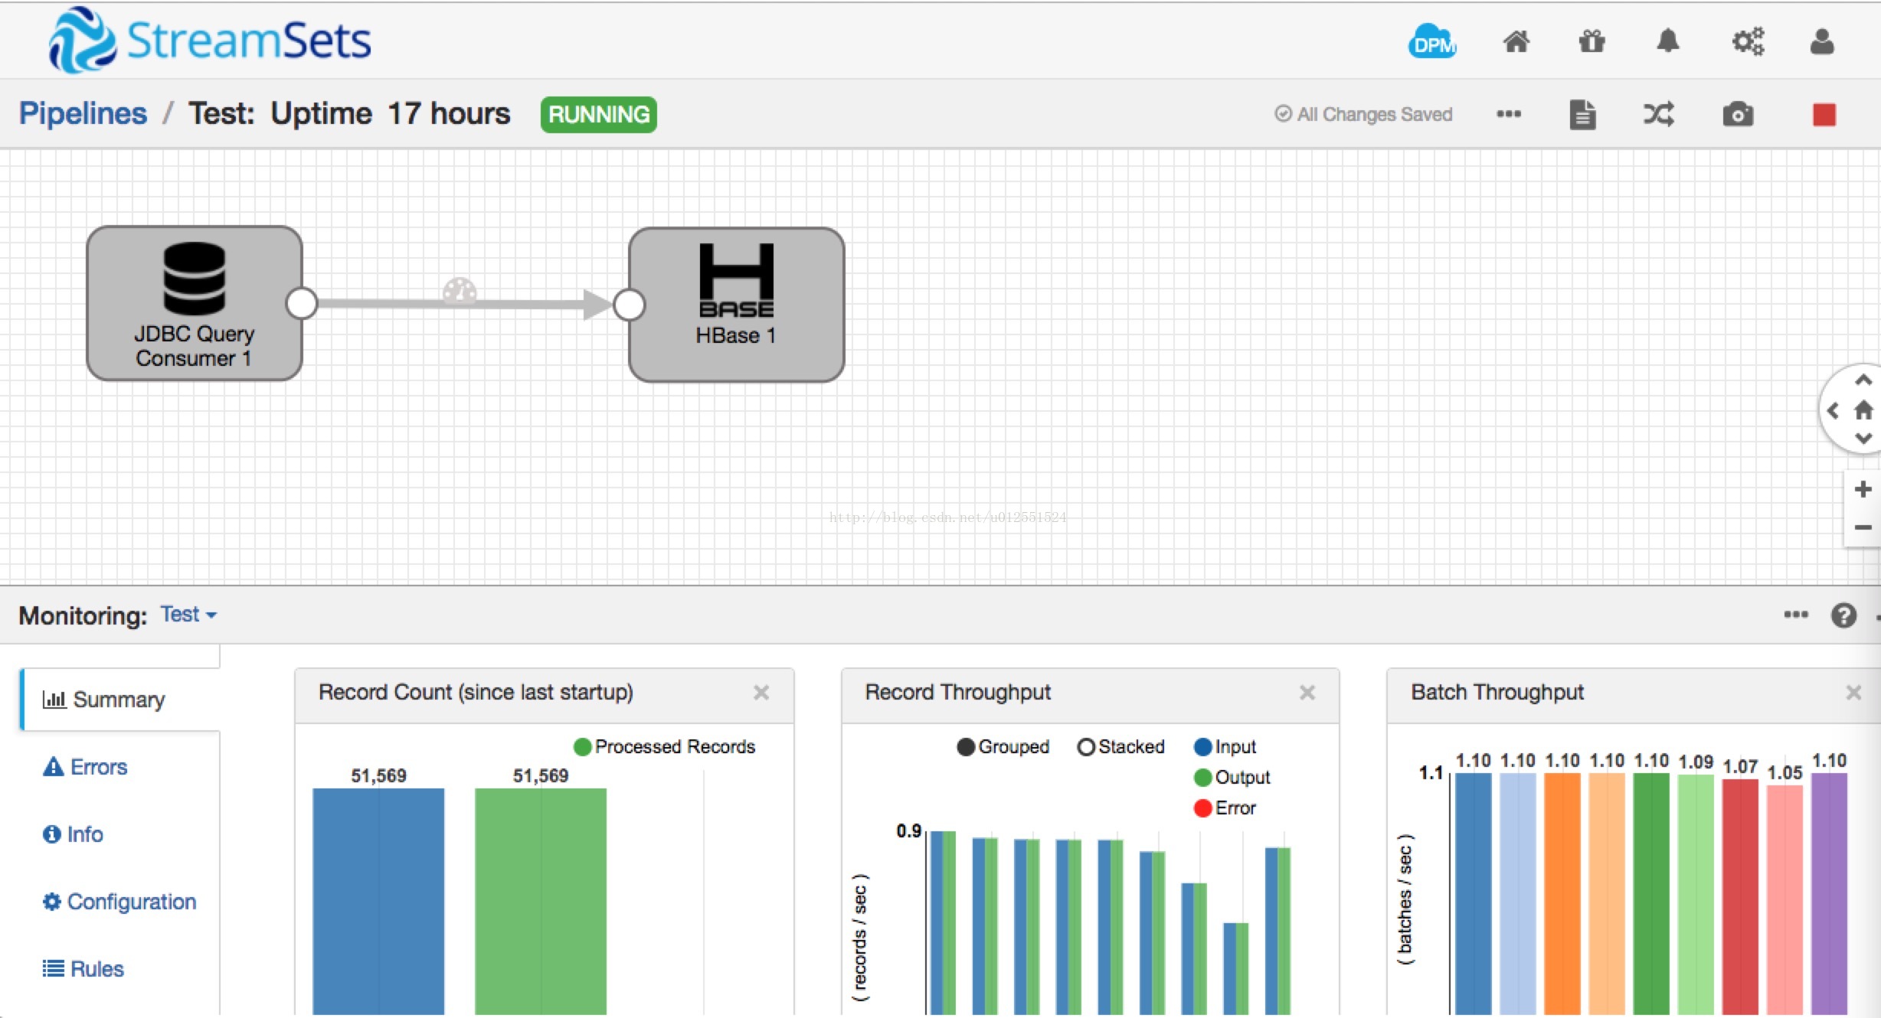Screen dimensions: 1881x1018
Task: Open the document logs icon
Action: click(x=1582, y=115)
